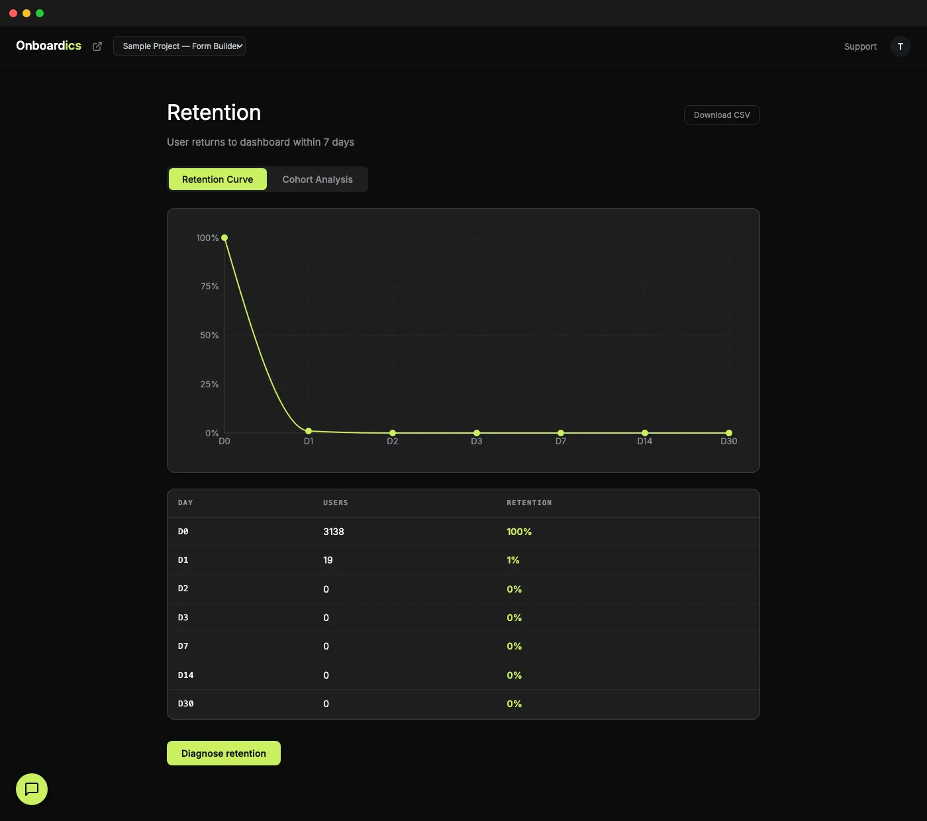This screenshot has width=927, height=821.
Task: Open the chat bubble widget
Action: pos(31,789)
